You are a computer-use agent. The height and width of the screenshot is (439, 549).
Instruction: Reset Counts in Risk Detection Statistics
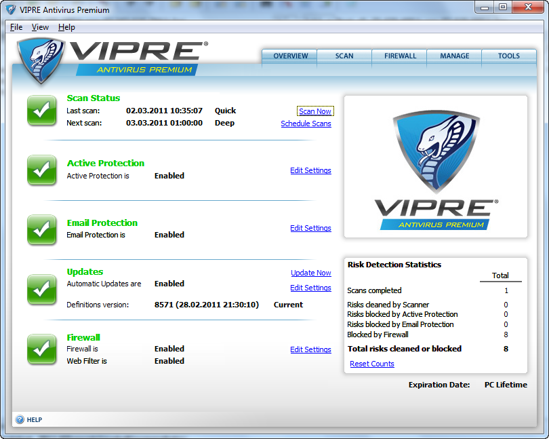coord(371,364)
